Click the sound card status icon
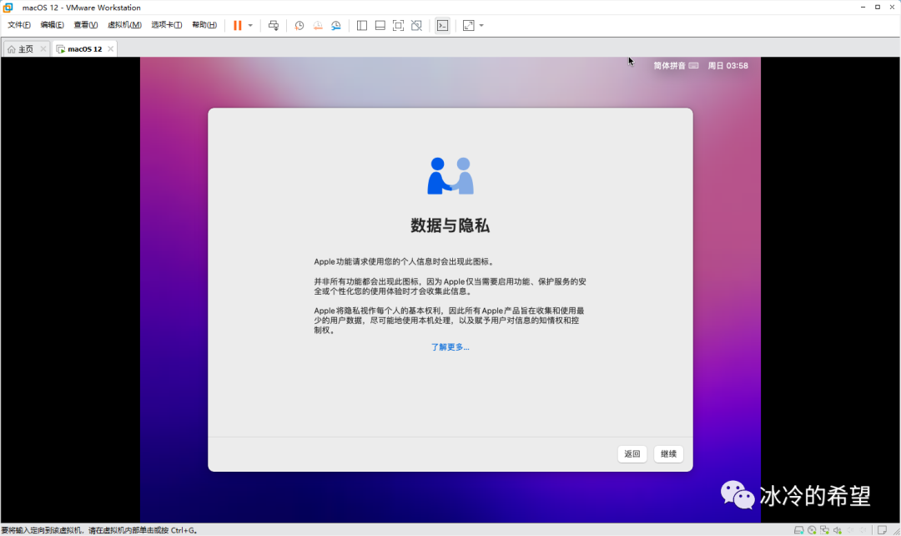The height and width of the screenshot is (536, 901). point(838,529)
